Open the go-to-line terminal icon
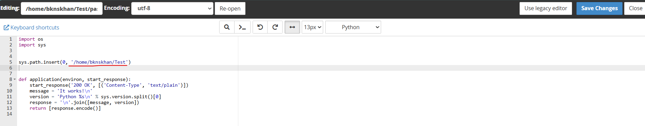This screenshot has width=645, height=126. [x=242, y=27]
